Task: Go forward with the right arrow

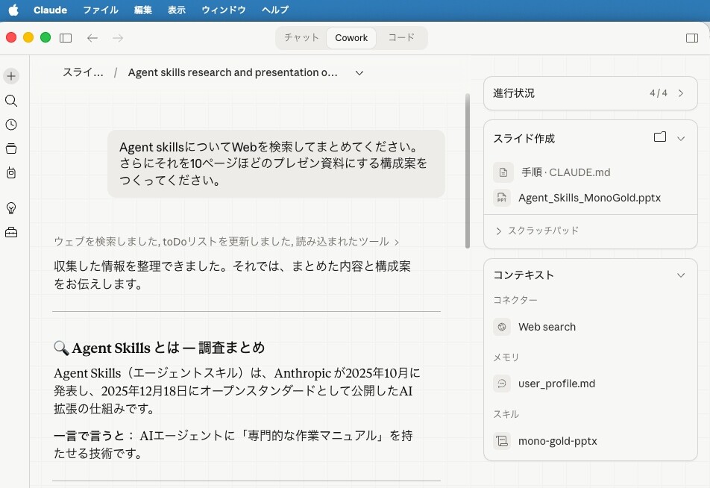Action: [x=118, y=38]
